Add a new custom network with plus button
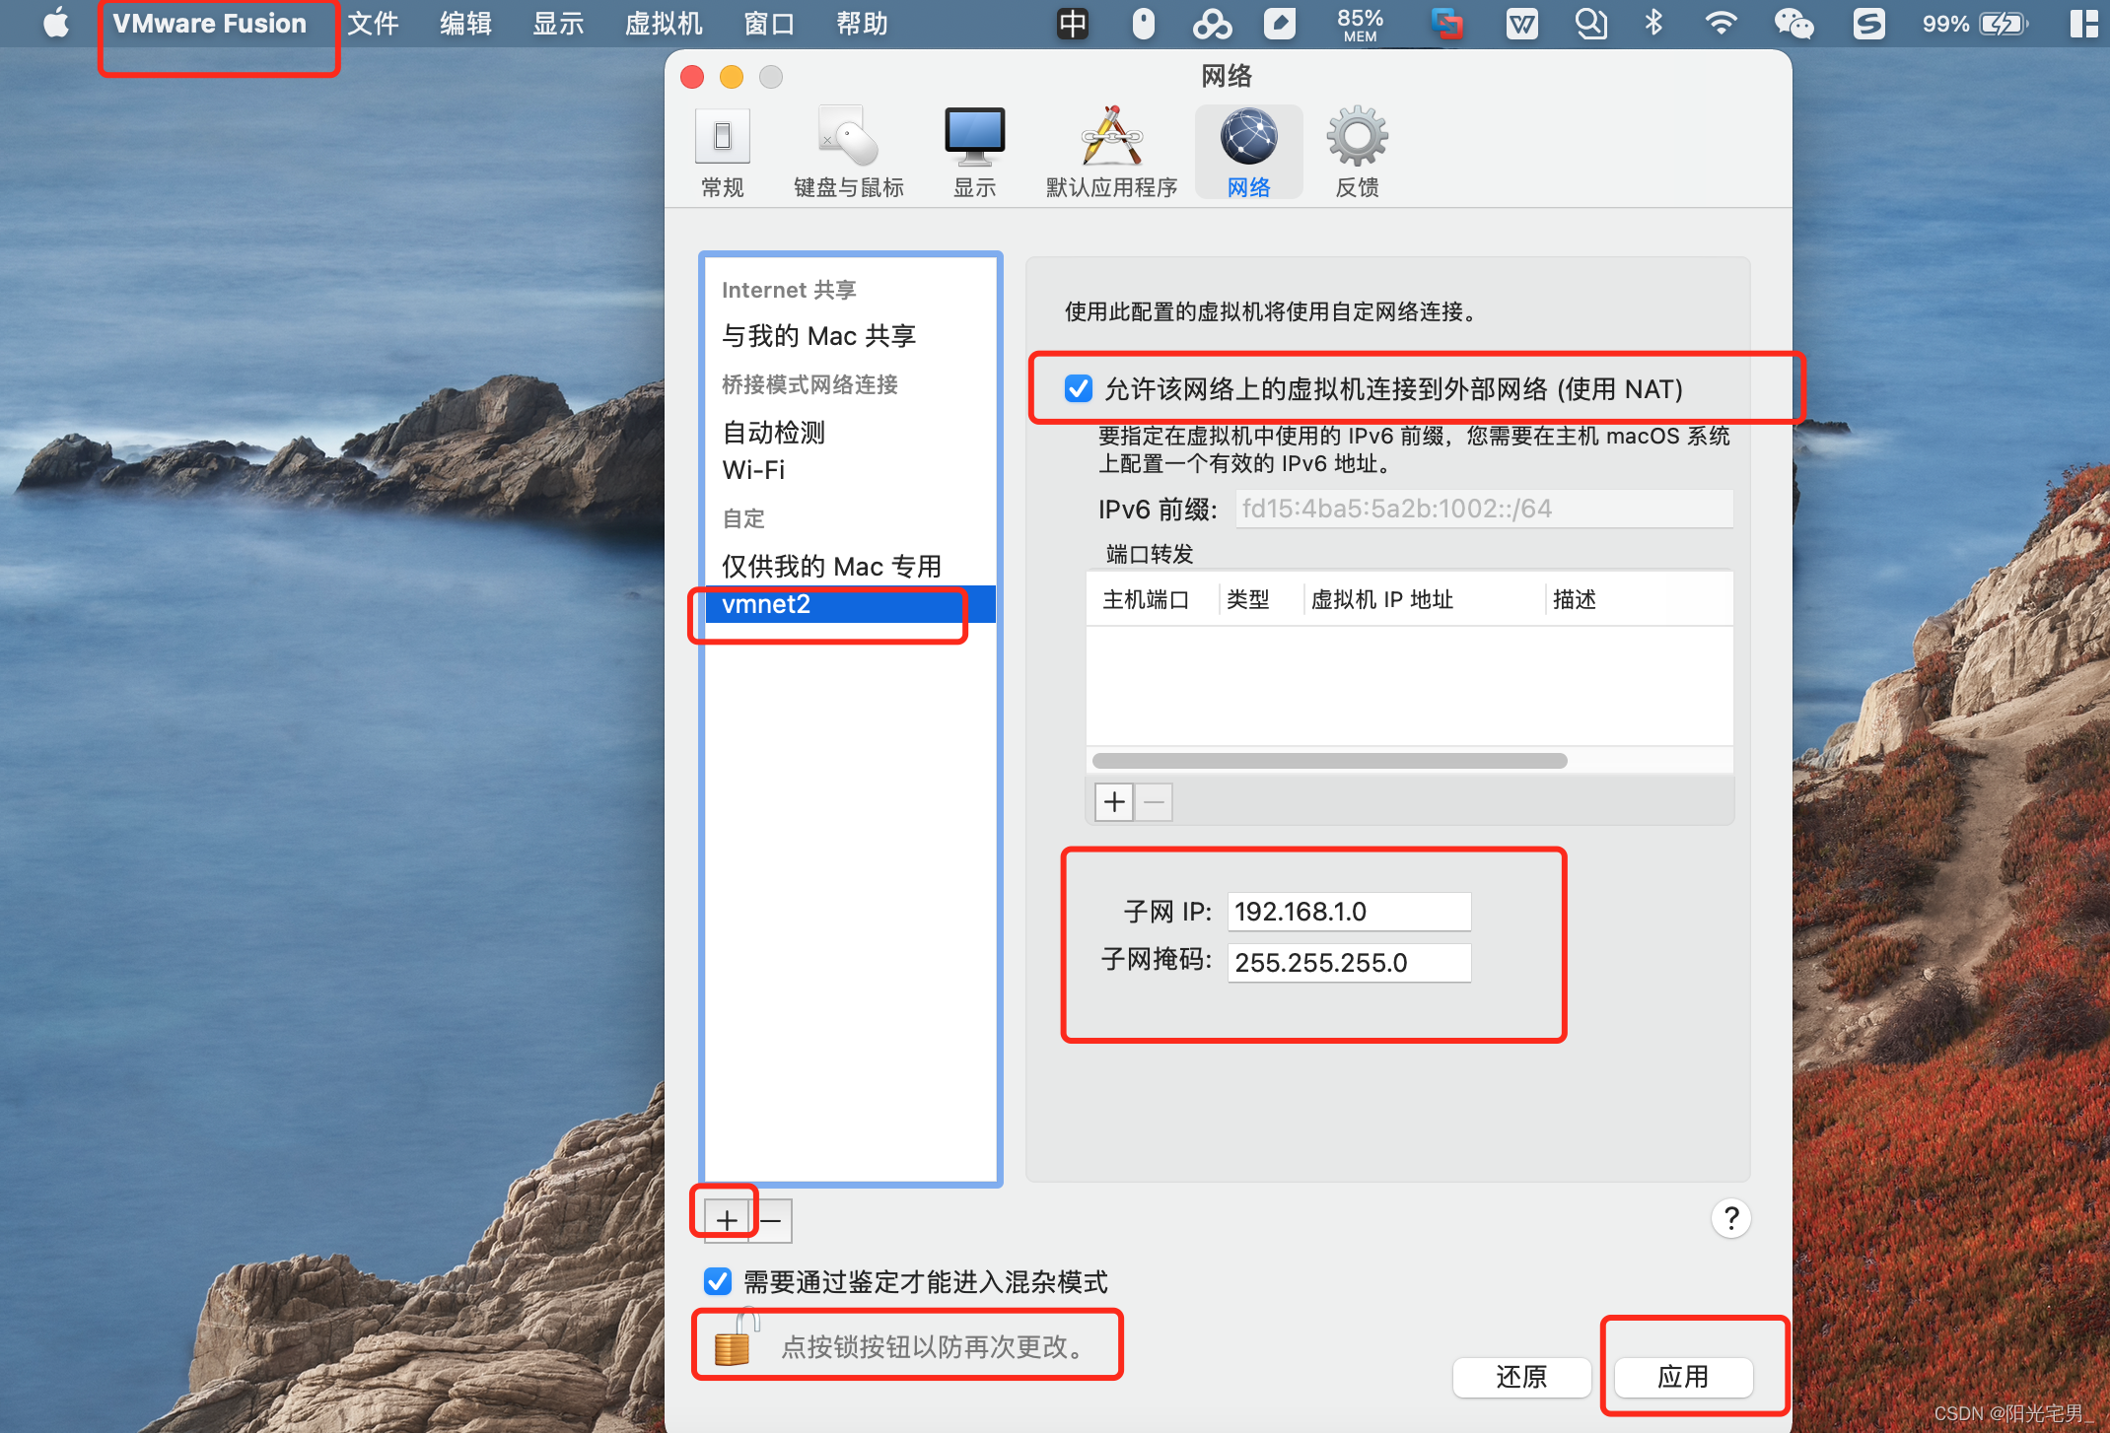Viewport: 2110px width, 1433px height. [727, 1219]
